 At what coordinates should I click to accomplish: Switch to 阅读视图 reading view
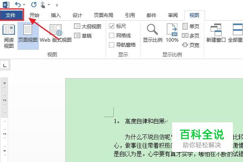pos(9,36)
